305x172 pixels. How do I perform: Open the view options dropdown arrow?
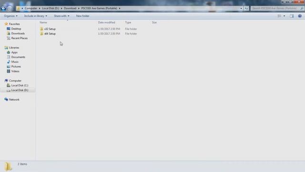[284, 16]
